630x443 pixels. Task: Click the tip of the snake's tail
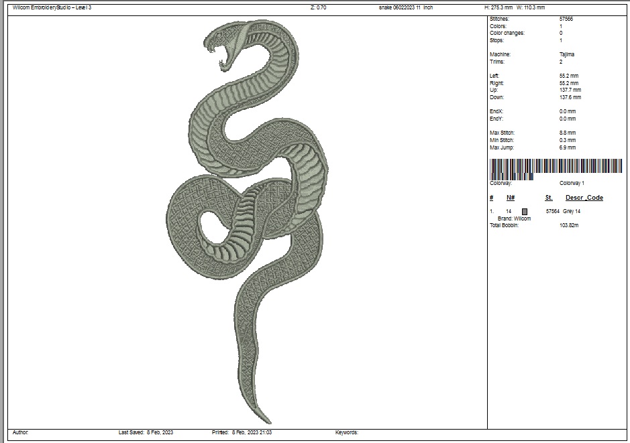click(270, 421)
